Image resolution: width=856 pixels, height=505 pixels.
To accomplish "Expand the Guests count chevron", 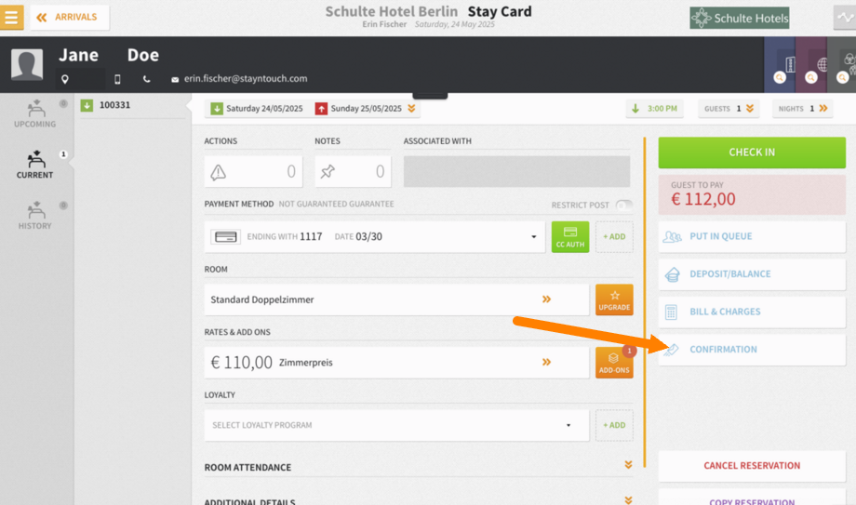I will 750,108.
